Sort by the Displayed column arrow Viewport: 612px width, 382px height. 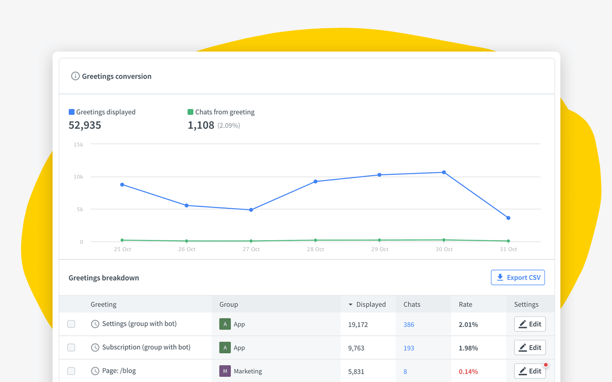(x=350, y=305)
